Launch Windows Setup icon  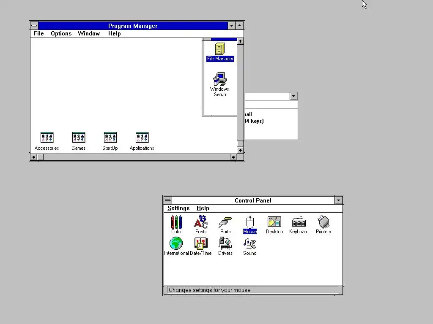[x=220, y=84]
